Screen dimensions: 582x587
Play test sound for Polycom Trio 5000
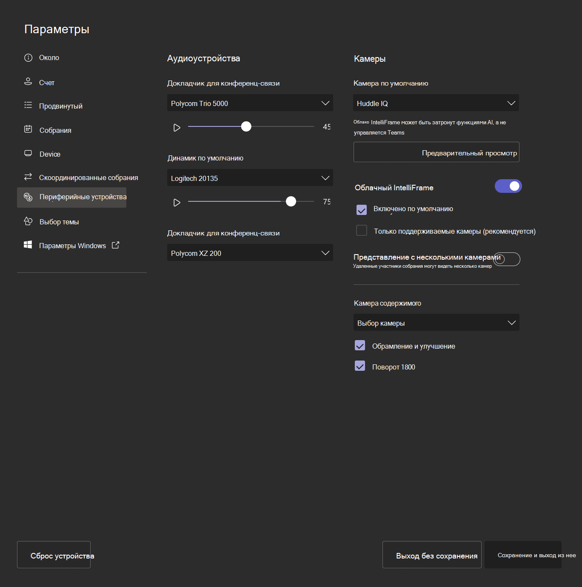click(x=177, y=128)
